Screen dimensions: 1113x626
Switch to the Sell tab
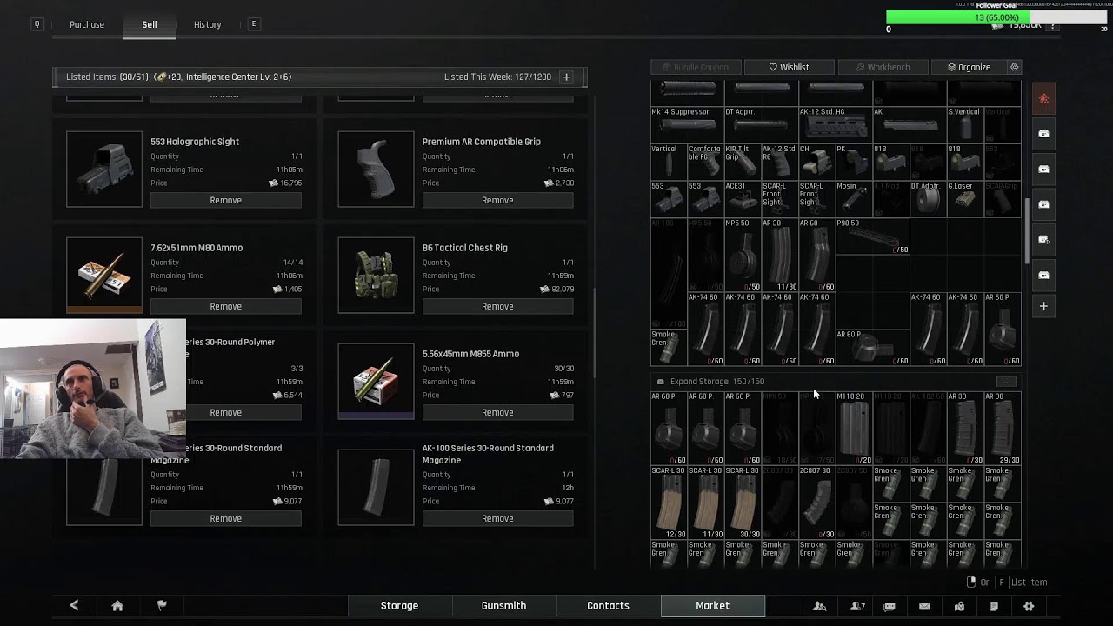(150, 24)
